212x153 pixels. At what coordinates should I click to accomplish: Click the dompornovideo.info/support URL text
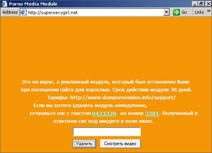coord(123,98)
